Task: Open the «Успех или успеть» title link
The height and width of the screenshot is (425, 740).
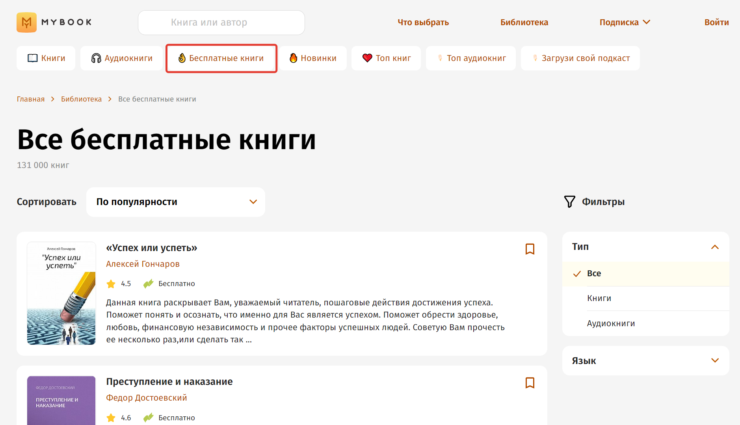Action: (x=152, y=248)
